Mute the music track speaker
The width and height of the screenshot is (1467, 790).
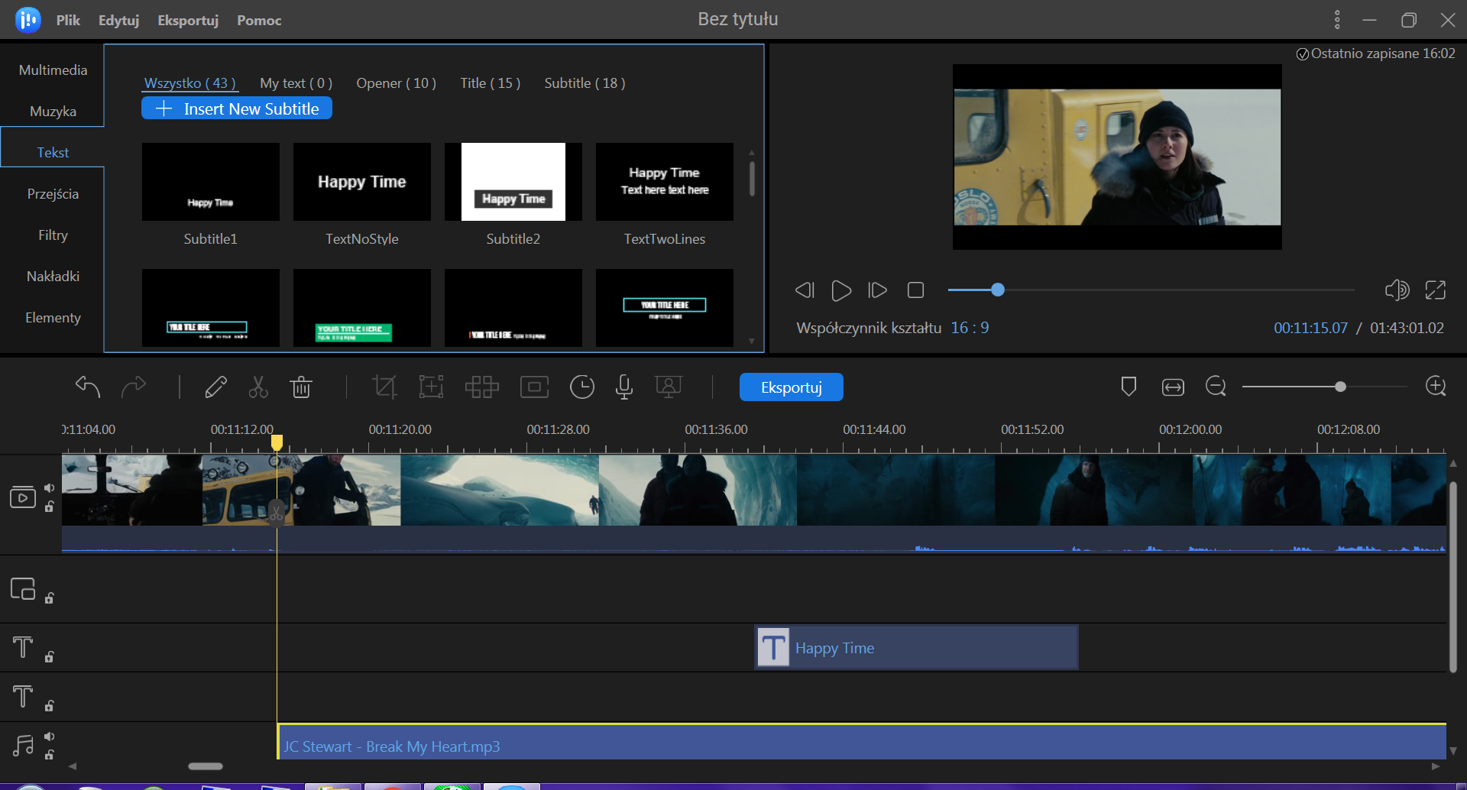pyautogui.click(x=49, y=737)
